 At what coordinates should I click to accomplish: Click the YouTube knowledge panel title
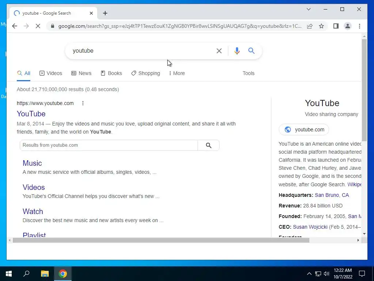pos(322,103)
